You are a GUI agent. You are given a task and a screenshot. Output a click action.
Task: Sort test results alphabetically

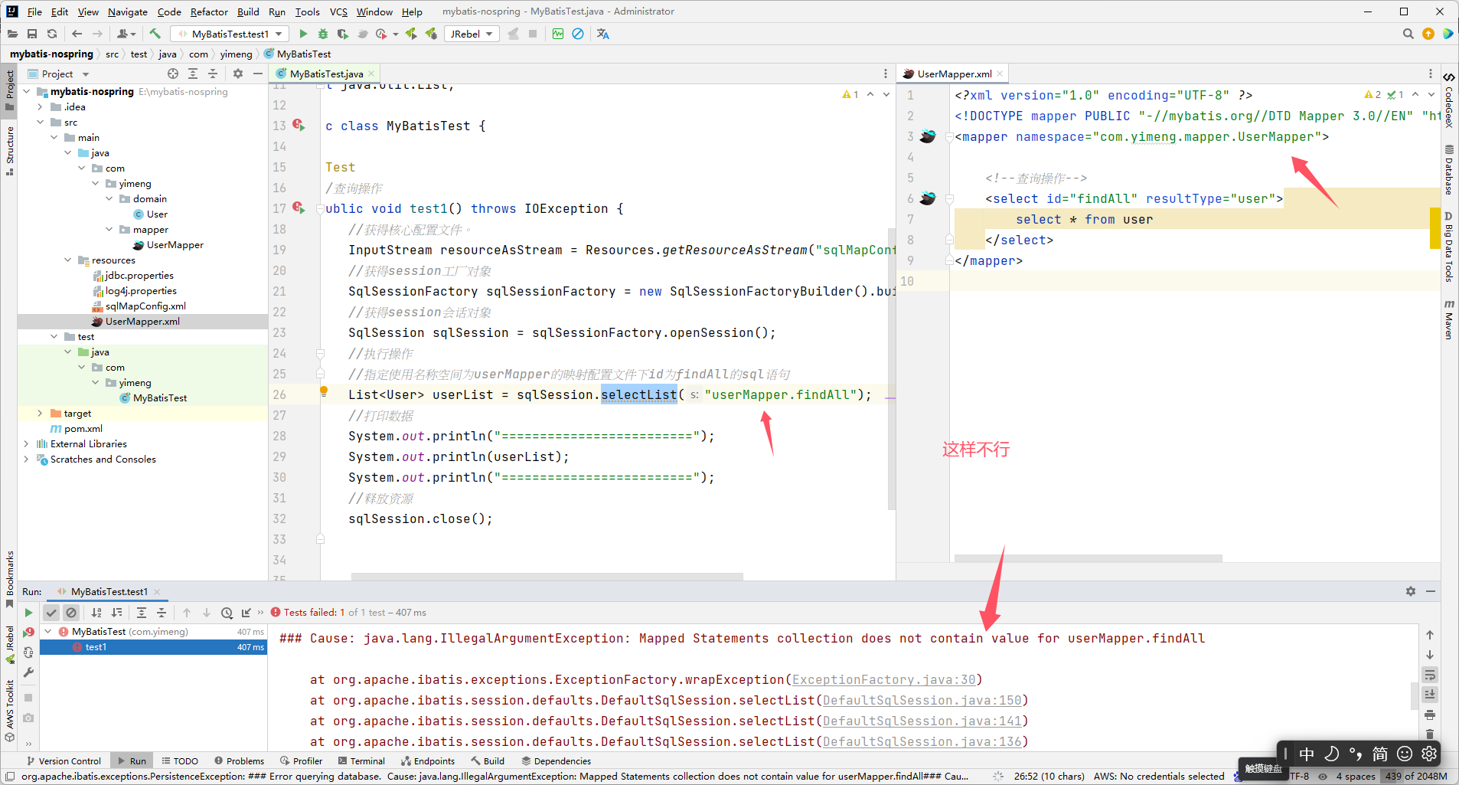96,613
